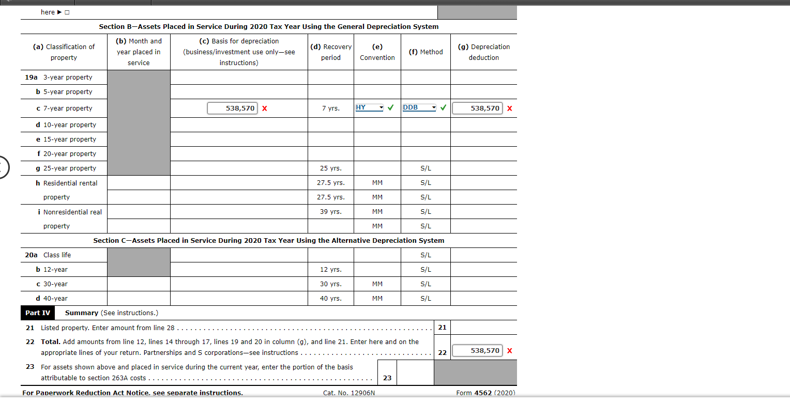Viewport: 790px width, 404px height.
Task: Select the 7-year property basis input field
Action: click(232, 108)
